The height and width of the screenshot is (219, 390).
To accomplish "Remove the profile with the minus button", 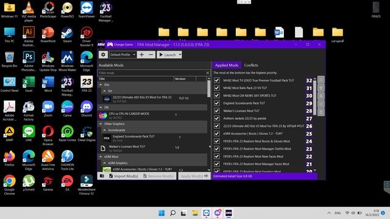I will (x=151, y=55).
